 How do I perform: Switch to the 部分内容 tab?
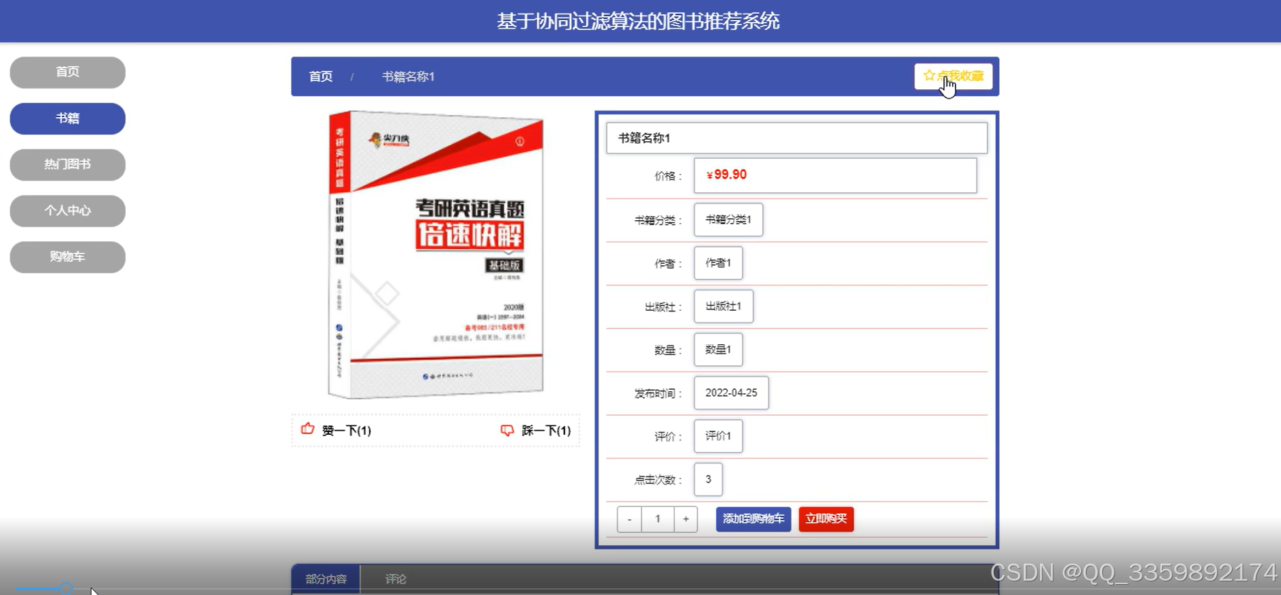(326, 579)
